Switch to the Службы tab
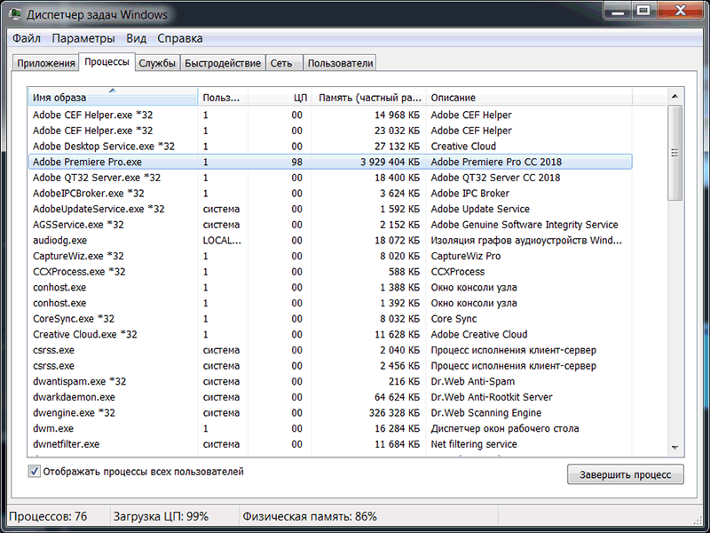 coord(157,63)
